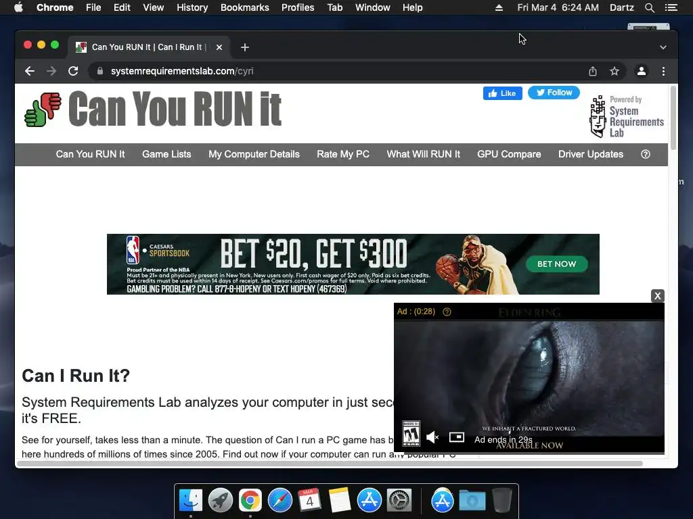Open What Will RUN It nav item
The image size is (693, 519).
424,154
